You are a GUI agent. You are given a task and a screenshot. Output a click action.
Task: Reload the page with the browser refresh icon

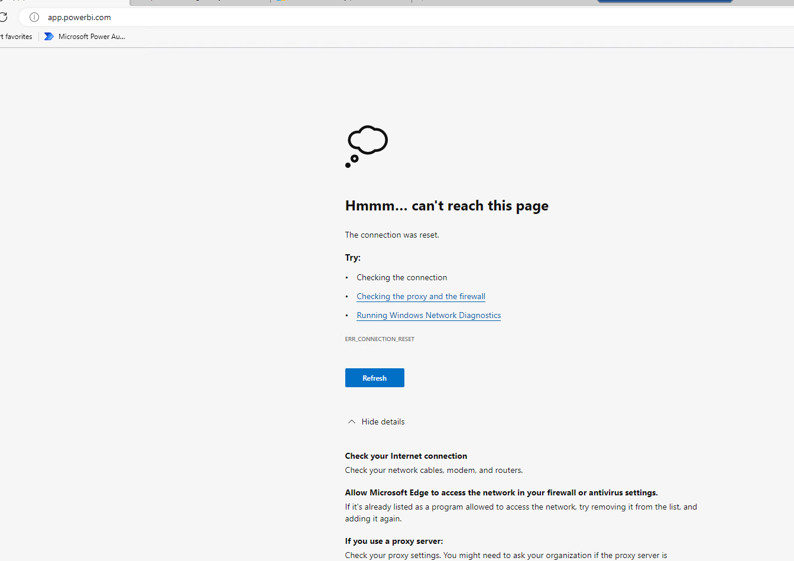tap(3, 17)
